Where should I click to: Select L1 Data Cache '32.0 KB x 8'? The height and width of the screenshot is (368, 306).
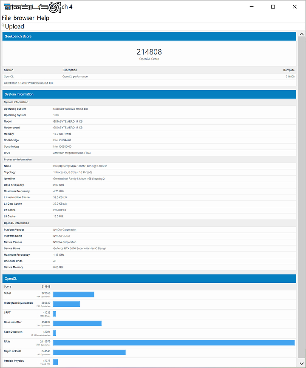click(60, 204)
